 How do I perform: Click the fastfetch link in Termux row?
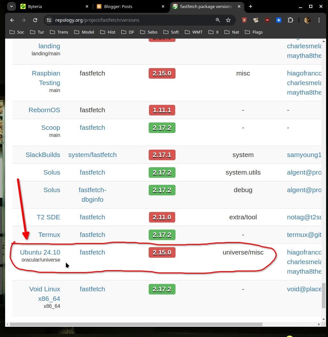[x=92, y=235]
